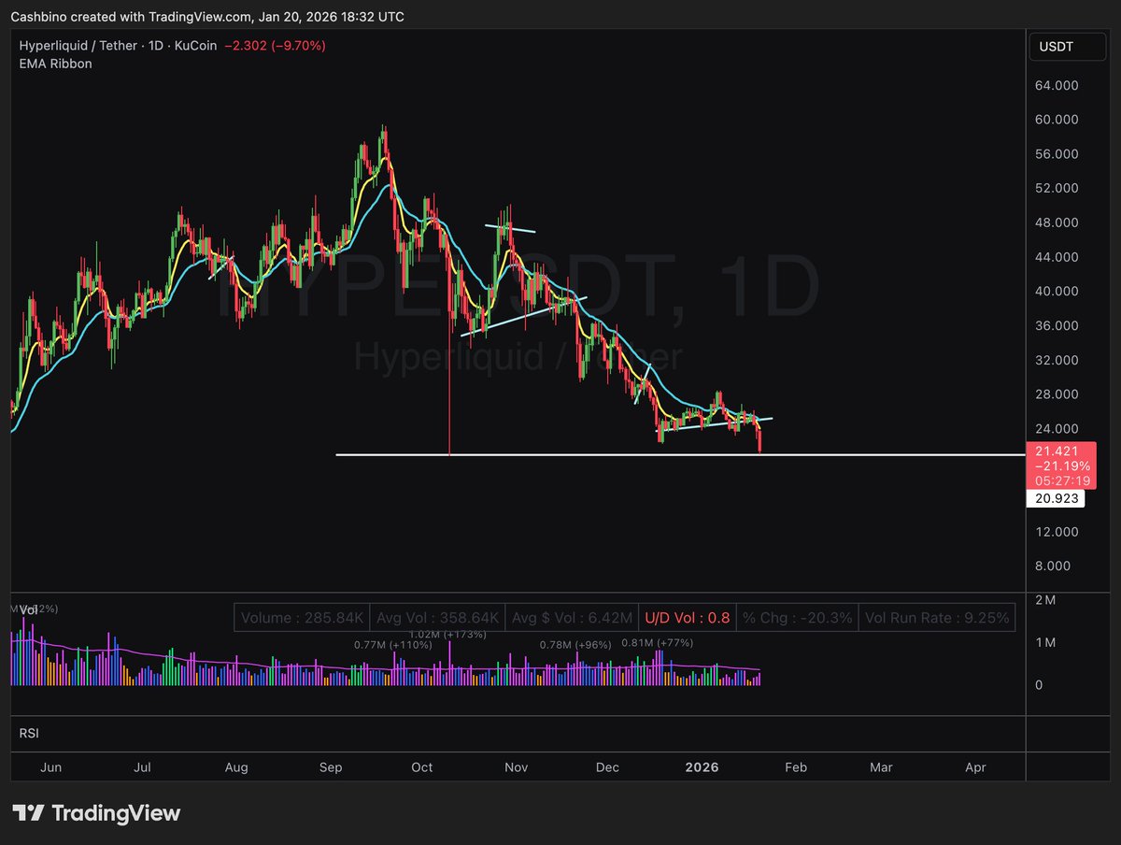Screen dimensions: 1121x845
Task: Click the Sep label on time axis
Action: 331,767
